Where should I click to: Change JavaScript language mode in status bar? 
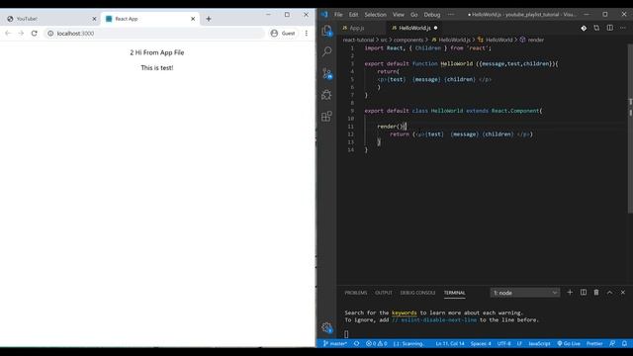tap(539, 343)
